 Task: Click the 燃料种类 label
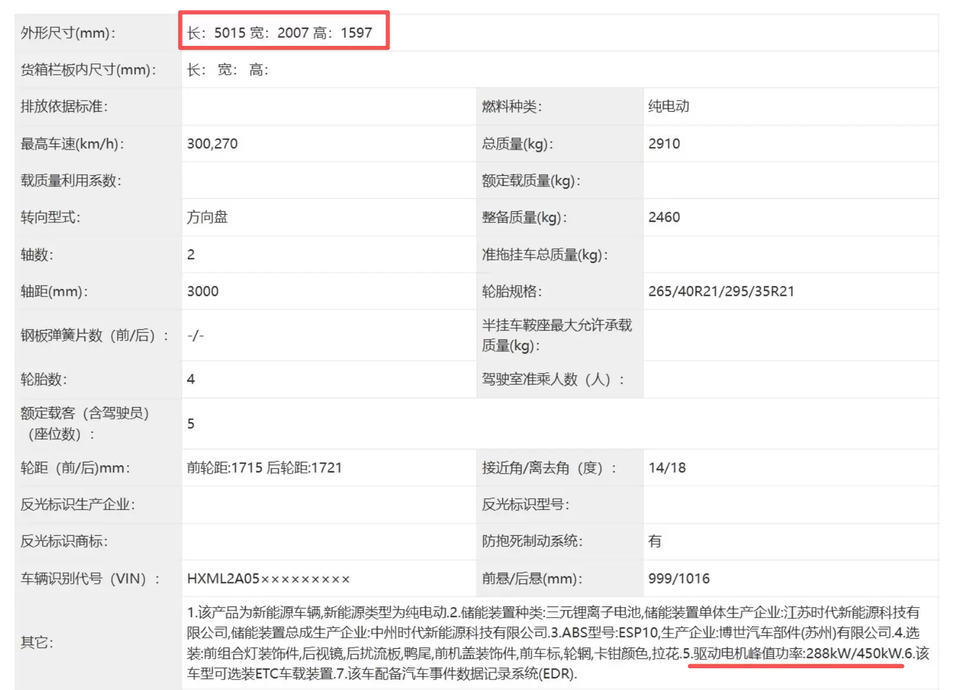pyautogui.click(x=511, y=106)
